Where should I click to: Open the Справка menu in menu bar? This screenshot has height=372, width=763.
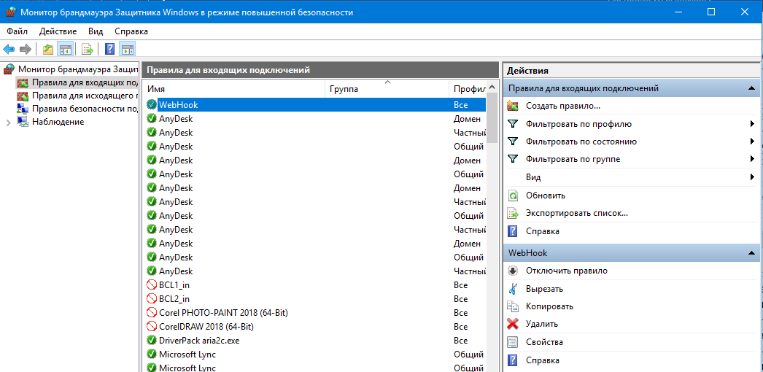(x=131, y=31)
